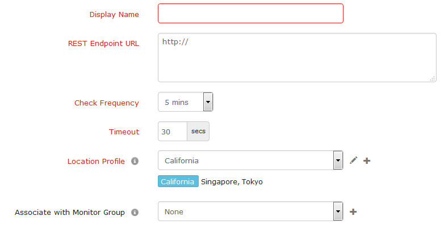Show info tooltip for Associate with Monitor Group
The width and height of the screenshot is (444, 237).
click(135, 213)
